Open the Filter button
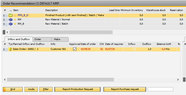Image resolution: width=186 pixels, height=95 pixels. tap(46, 89)
